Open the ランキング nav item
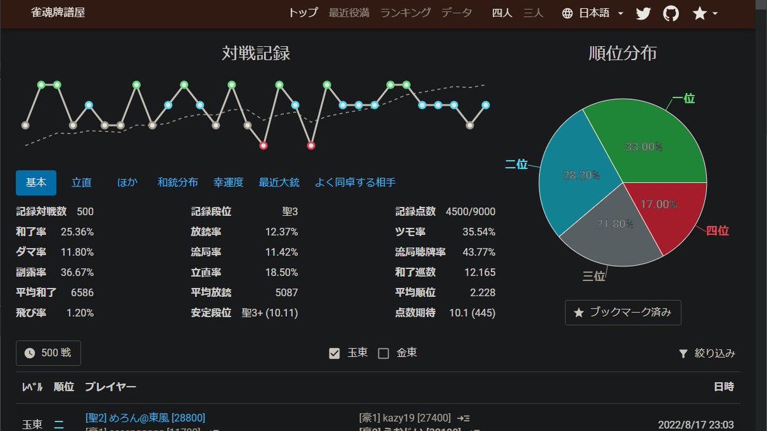This screenshot has height=431, width=767. click(405, 13)
